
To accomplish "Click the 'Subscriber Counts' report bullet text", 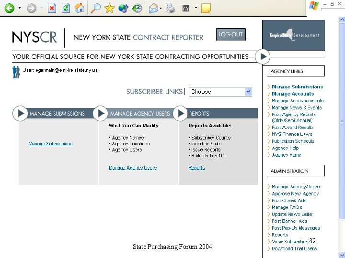I will click(x=211, y=138).
